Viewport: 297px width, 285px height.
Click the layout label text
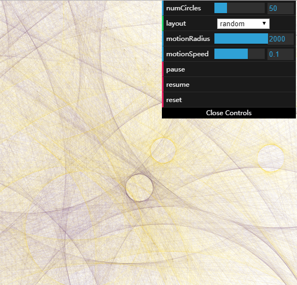(x=176, y=23)
